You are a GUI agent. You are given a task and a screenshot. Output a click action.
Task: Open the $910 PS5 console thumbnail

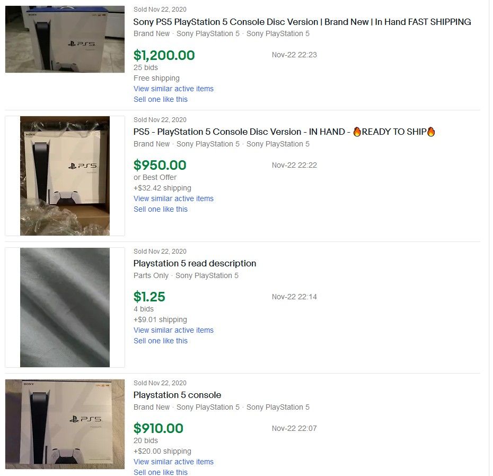65,424
